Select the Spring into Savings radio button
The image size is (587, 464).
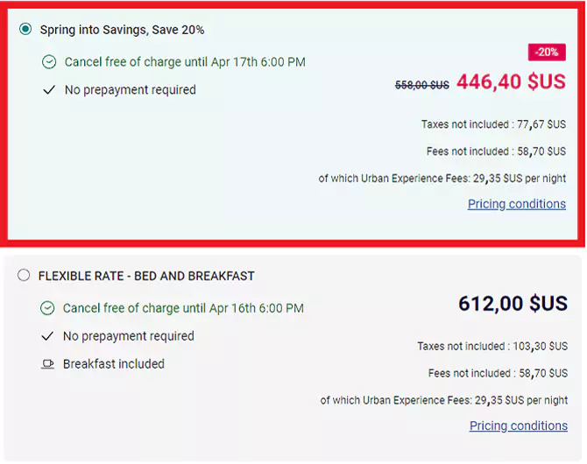pyautogui.click(x=25, y=29)
